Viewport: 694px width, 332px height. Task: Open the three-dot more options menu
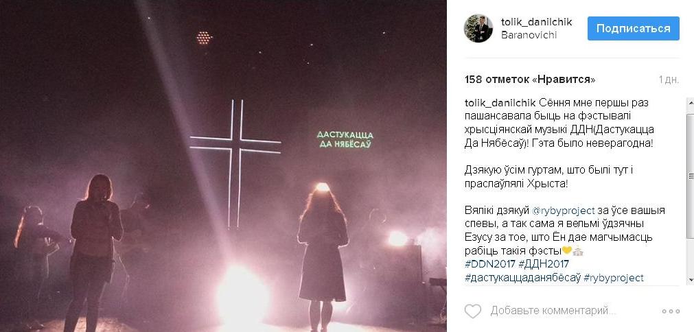pyautogui.click(x=671, y=311)
